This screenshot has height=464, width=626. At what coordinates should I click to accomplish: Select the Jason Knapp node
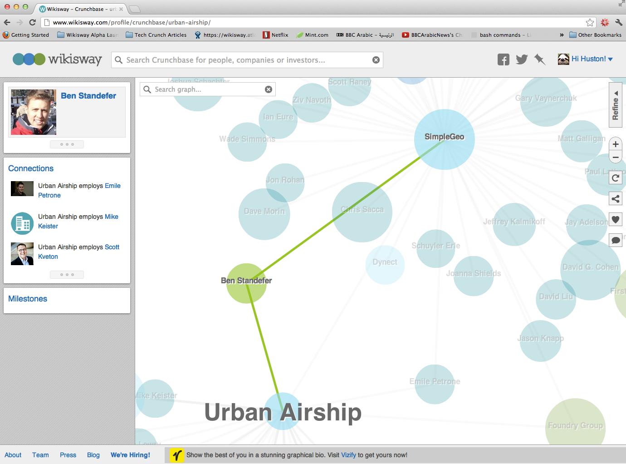tap(540, 341)
